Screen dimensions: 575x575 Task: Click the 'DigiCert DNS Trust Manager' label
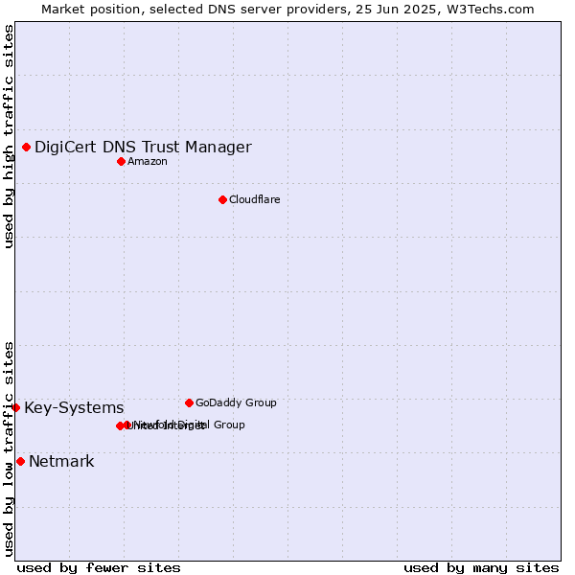[143, 147]
